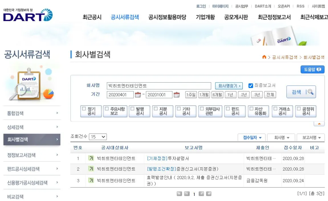This screenshot has height=201, width=328.
Task: Set period to 1주일
Action: [191, 95]
